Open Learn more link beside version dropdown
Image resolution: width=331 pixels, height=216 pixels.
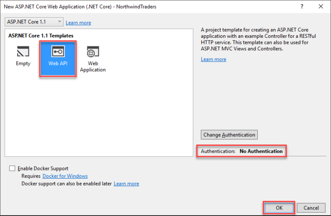click(x=78, y=22)
